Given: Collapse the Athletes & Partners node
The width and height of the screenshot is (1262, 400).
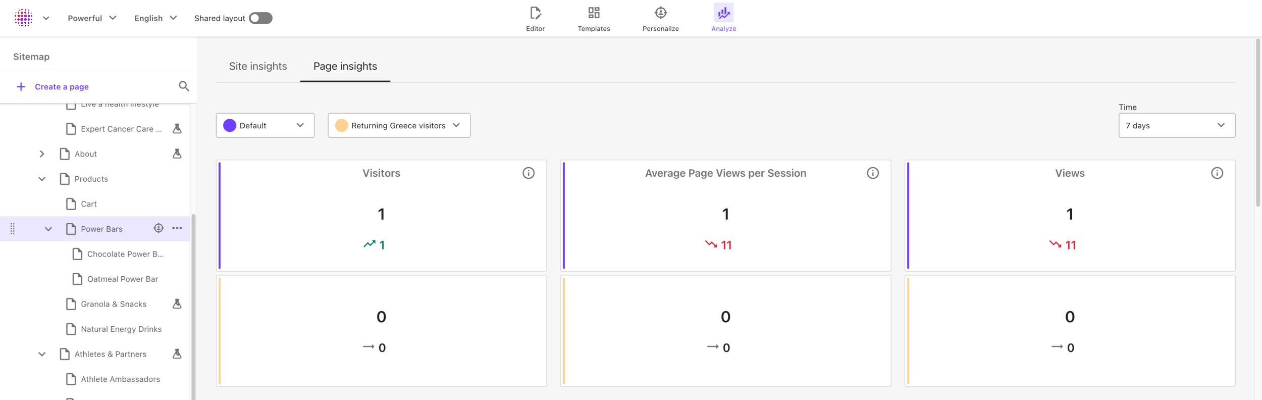Looking at the screenshot, I should pyautogui.click(x=42, y=354).
